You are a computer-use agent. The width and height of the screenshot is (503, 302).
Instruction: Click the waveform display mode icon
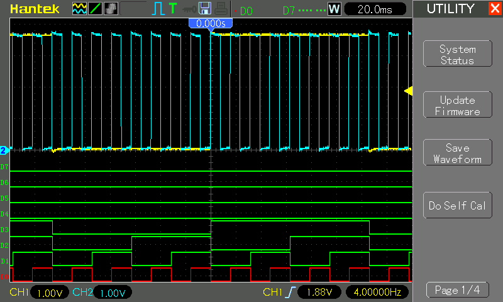pos(79,9)
